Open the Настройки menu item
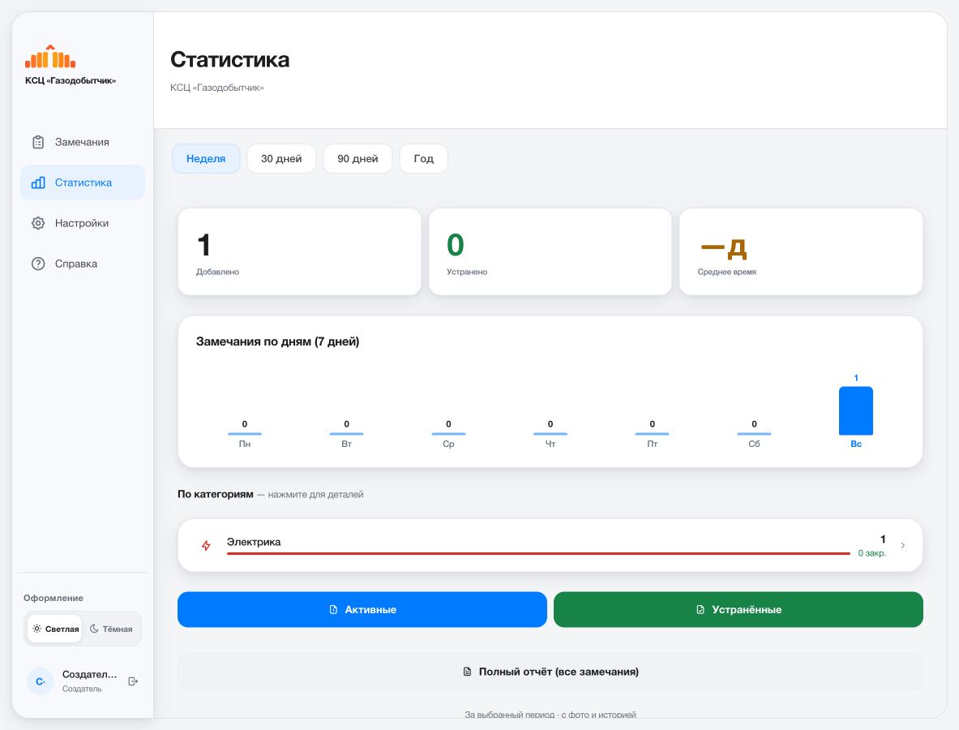The height and width of the screenshot is (730, 959). 83,223
